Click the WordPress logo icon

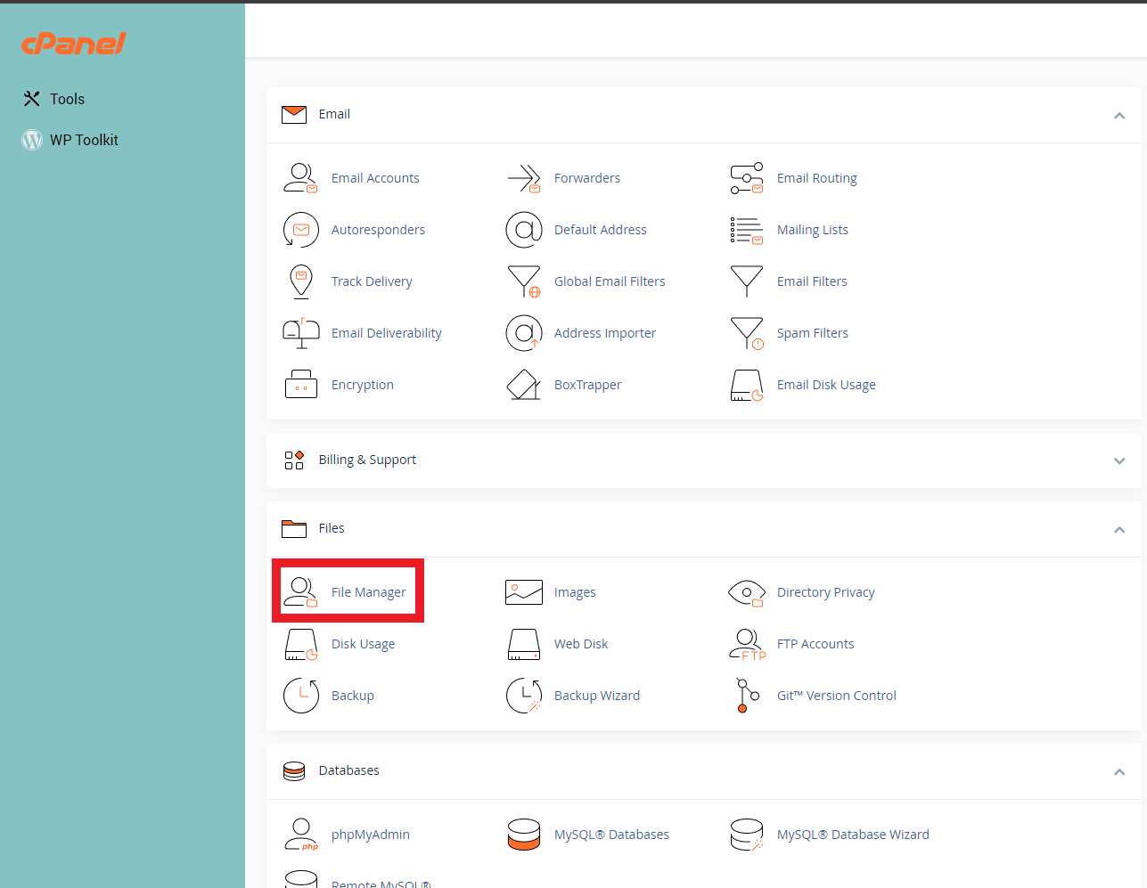coord(32,140)
